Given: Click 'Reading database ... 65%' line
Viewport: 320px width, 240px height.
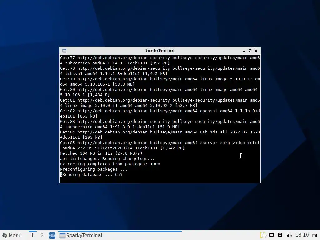Looking at the screenshot, I should pos(91,174).
